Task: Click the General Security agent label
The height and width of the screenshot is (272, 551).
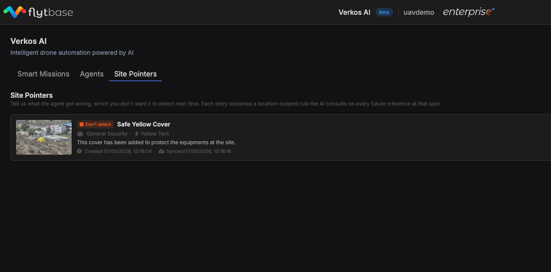Action: click(107, 134)
